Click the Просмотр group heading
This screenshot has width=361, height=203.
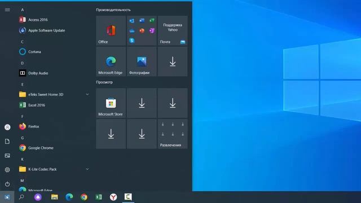click(104, 82)
